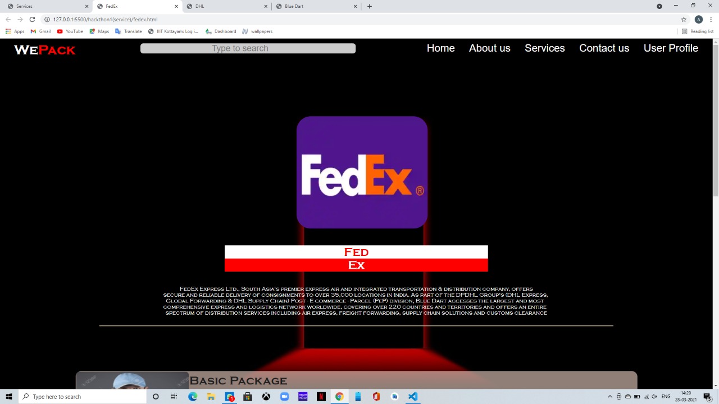Select the FedEx browser tab
Image resolution: width=719 pixels, height=404 pixels.
point(136,6)
